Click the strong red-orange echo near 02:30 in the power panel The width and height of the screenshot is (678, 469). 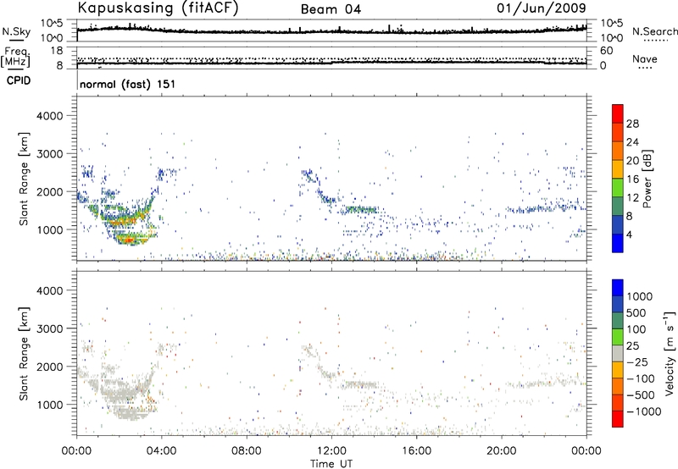point(129,239)
